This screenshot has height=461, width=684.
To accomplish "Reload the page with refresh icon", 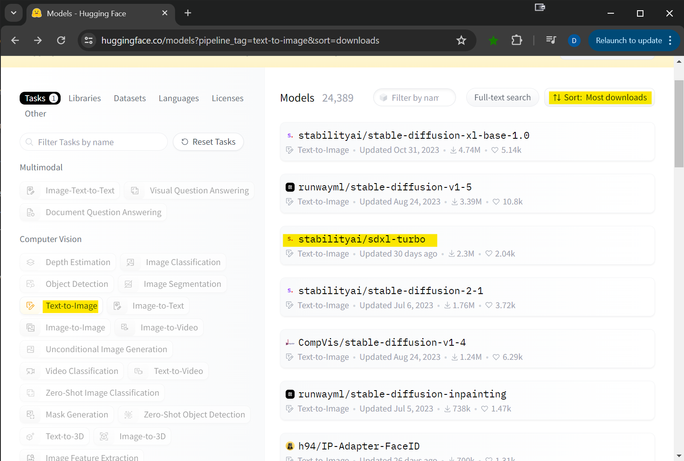I will pos(61,41).
